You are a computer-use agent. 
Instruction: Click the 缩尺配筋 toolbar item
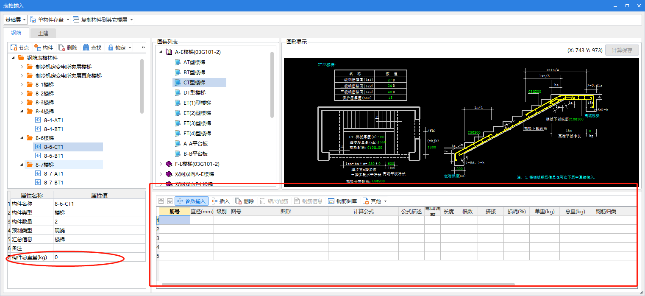point(274,201)
